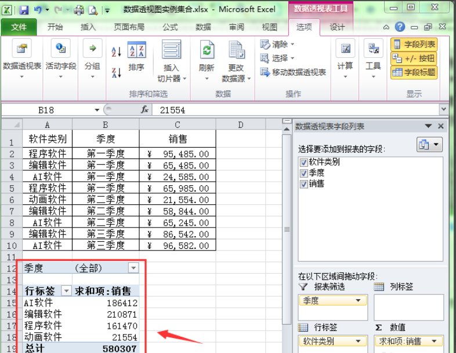The height and width of the screenshot is (353, 456).
Task: Click the print preview icon
Action: pyautogui.click(x=93, y=10)
